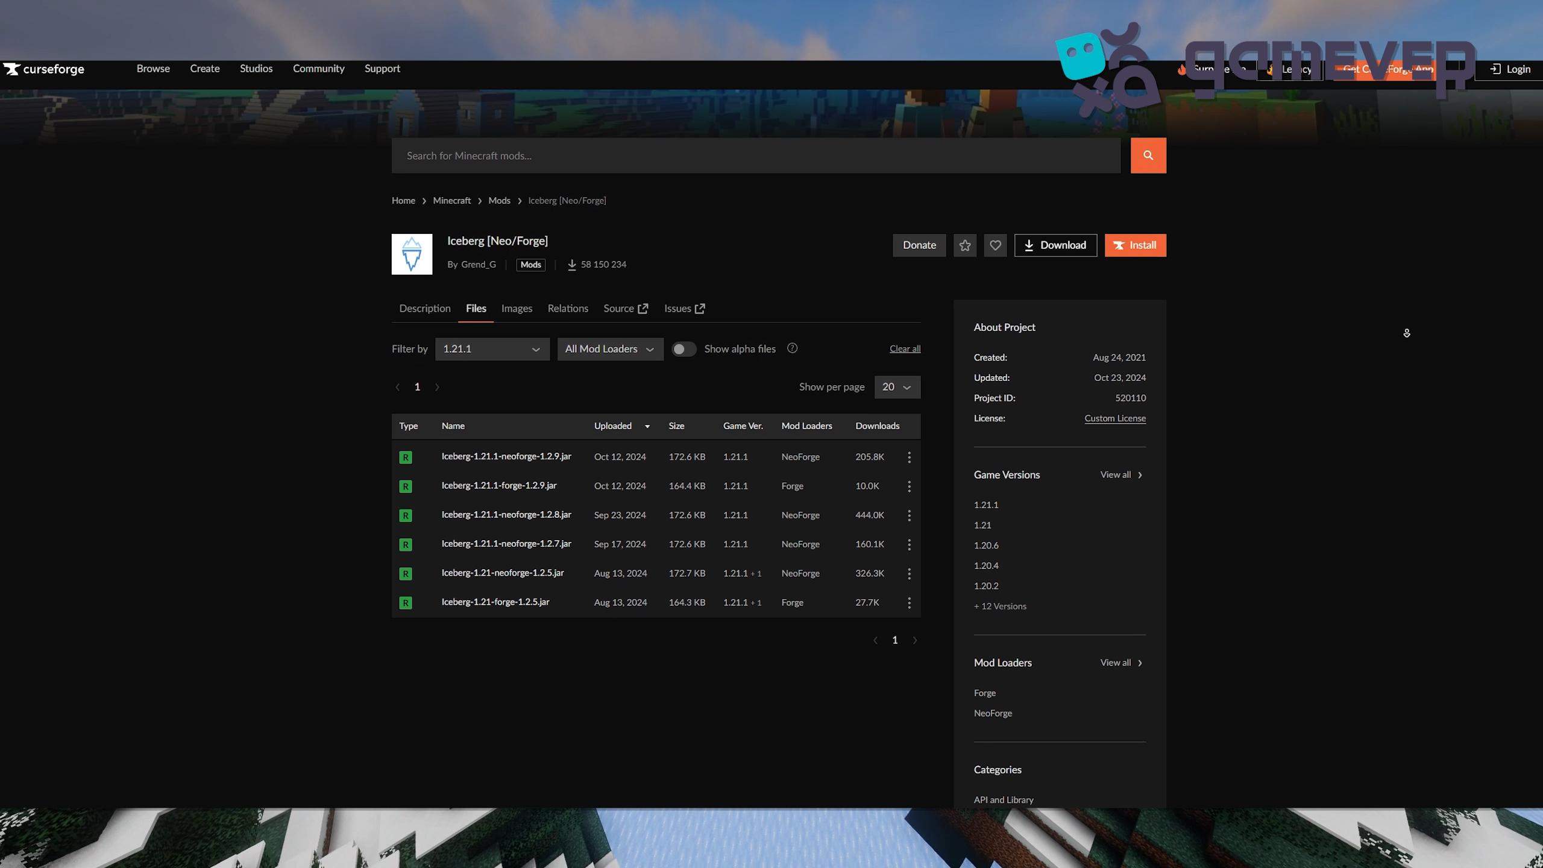Image resolution: width=1543 pixels, height=868 pixels.
Task: Click the help icon beside Show alpha files
Action: tap(792, 348)
